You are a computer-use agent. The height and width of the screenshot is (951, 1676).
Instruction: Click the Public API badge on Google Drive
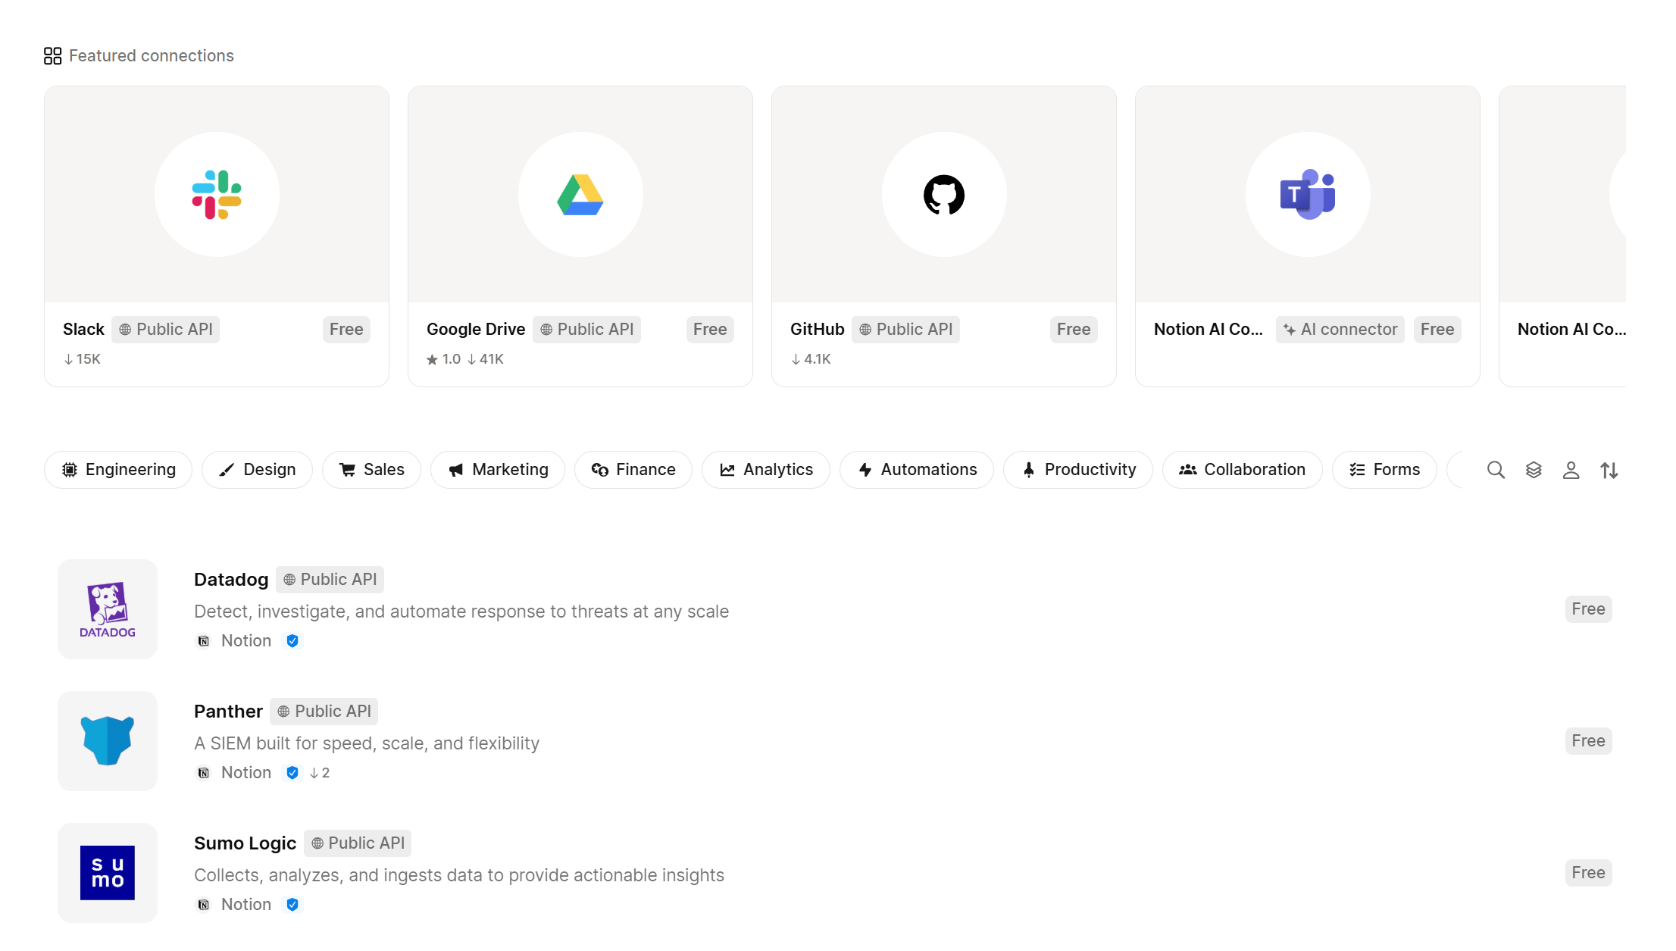point(587,330)
